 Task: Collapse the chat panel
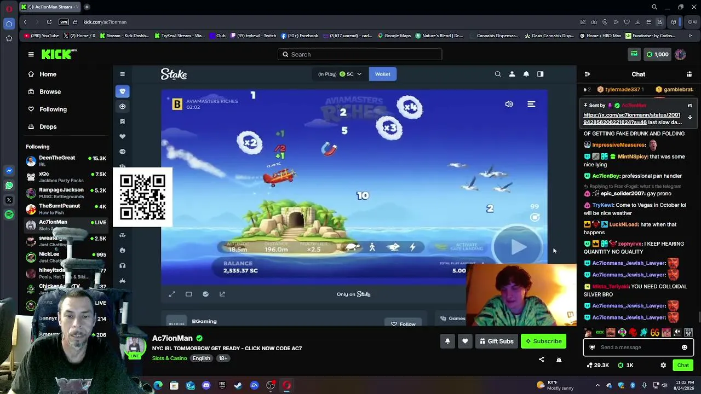[587, 74]
